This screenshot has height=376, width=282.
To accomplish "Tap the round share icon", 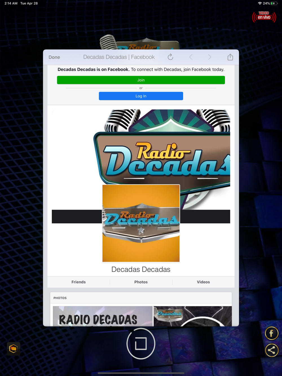I will (272, 350).
